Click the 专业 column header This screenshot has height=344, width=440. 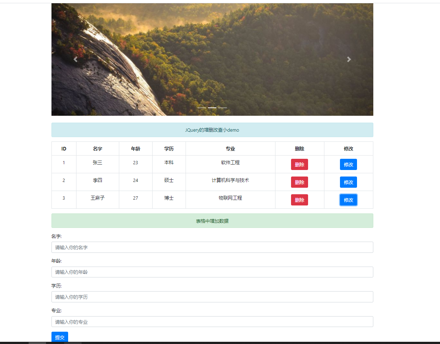tap(231, 148)
